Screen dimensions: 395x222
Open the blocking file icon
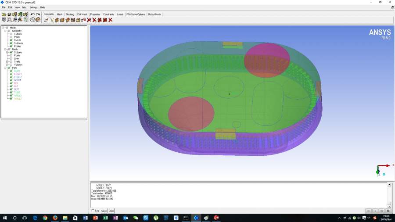[x=25, y=14]
